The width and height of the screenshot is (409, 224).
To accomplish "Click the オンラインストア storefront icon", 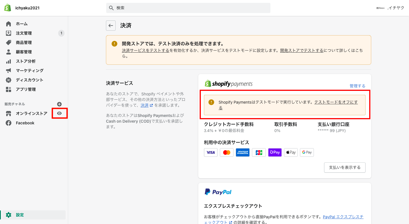I will point(9,114).
